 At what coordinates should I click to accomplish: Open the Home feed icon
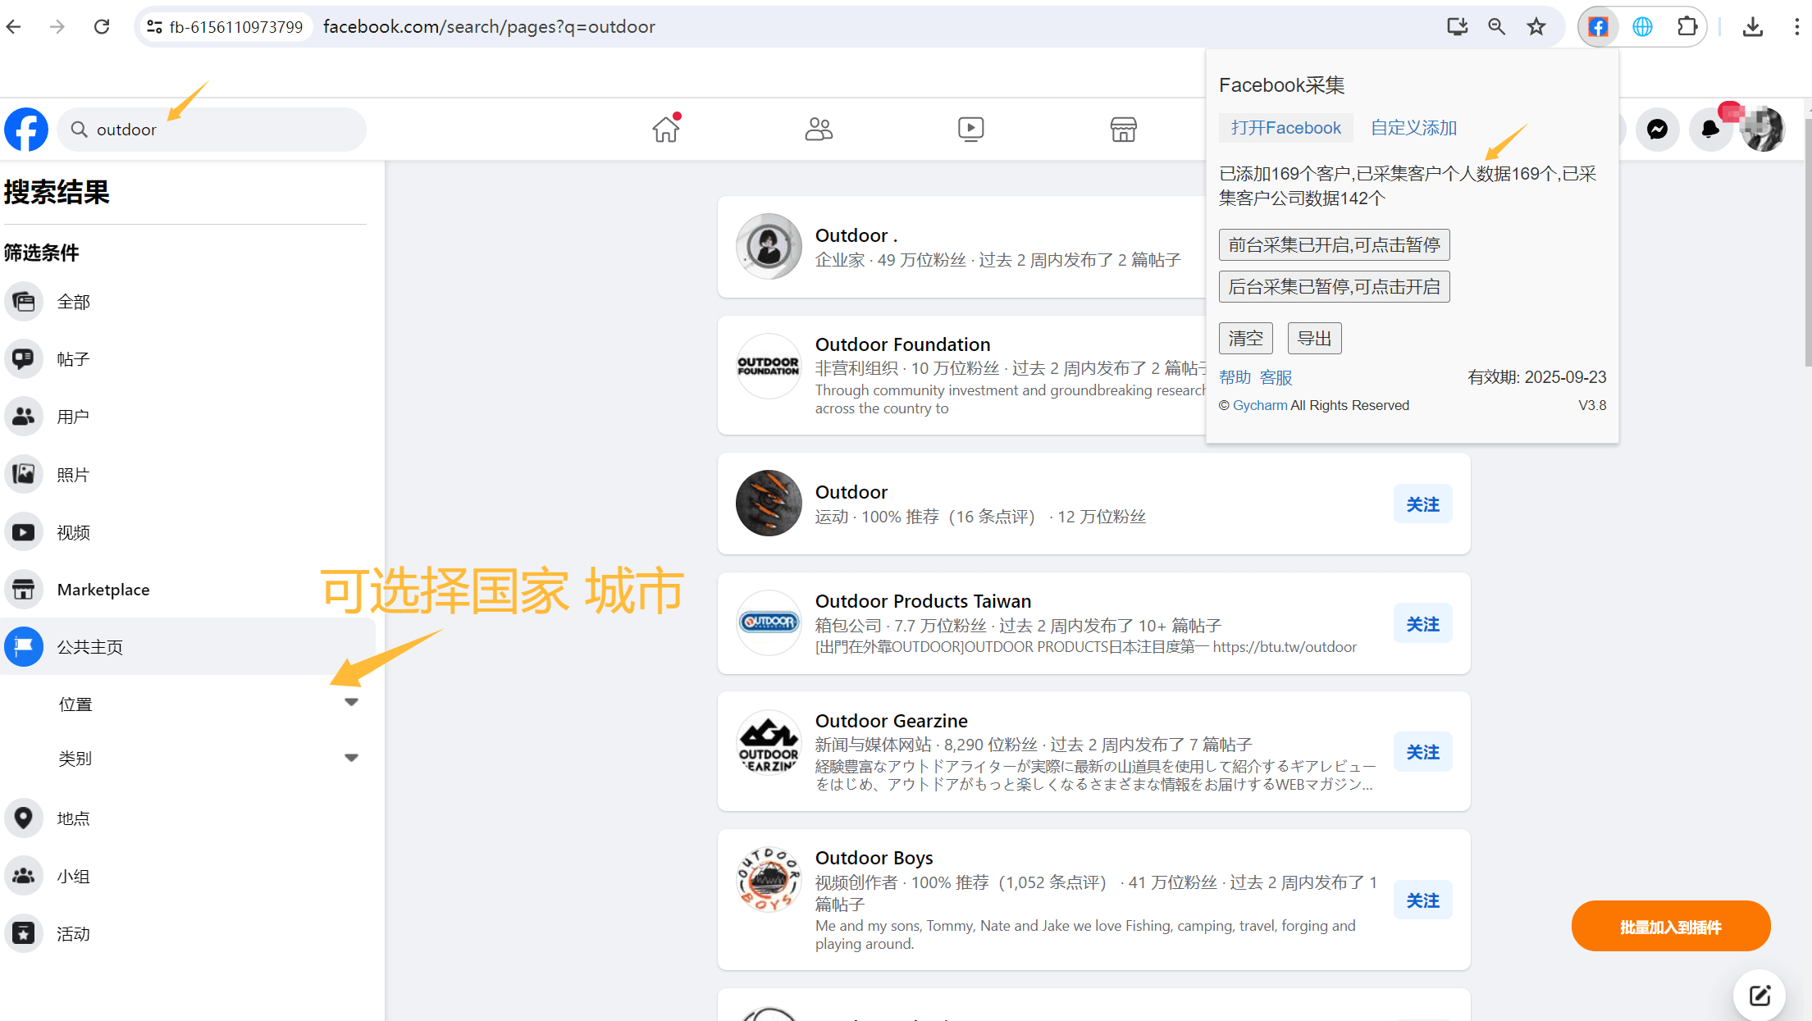click(666, 129)
